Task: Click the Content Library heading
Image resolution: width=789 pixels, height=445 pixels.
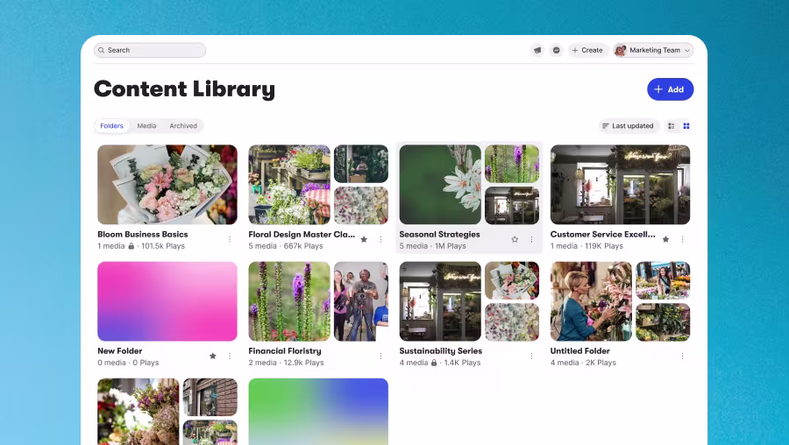Action: (x=184, y=89)
